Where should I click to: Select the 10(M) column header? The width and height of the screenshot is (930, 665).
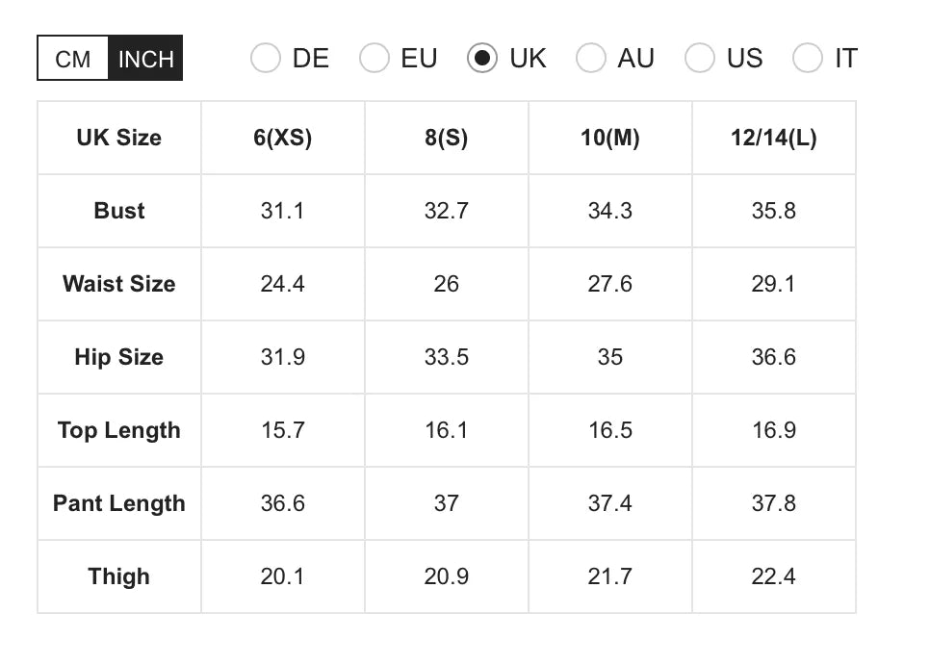point(609,138)
